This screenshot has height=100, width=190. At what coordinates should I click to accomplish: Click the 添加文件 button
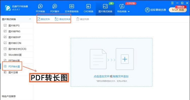tap(44, 19)
